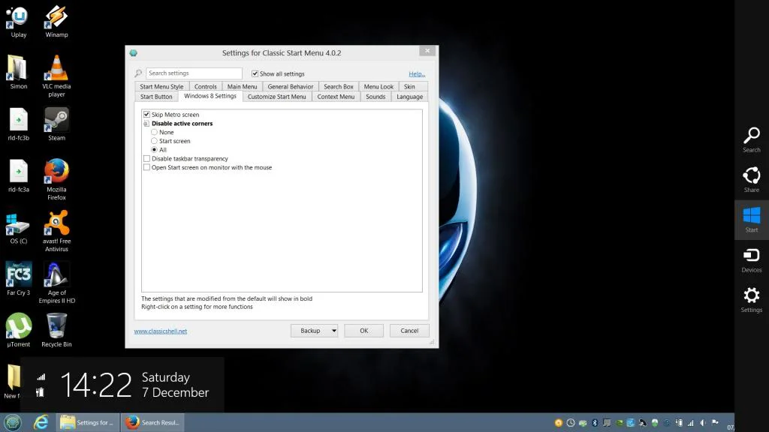Enable Disable taskbar transparency option
The width and height of the screenshot is (769, 432).
coord(146,159)
